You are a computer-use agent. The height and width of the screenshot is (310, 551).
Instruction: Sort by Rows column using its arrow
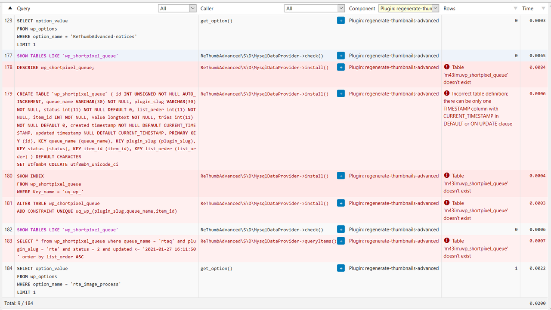(515, 9)
